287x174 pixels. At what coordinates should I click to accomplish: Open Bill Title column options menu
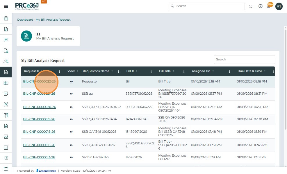183,71
